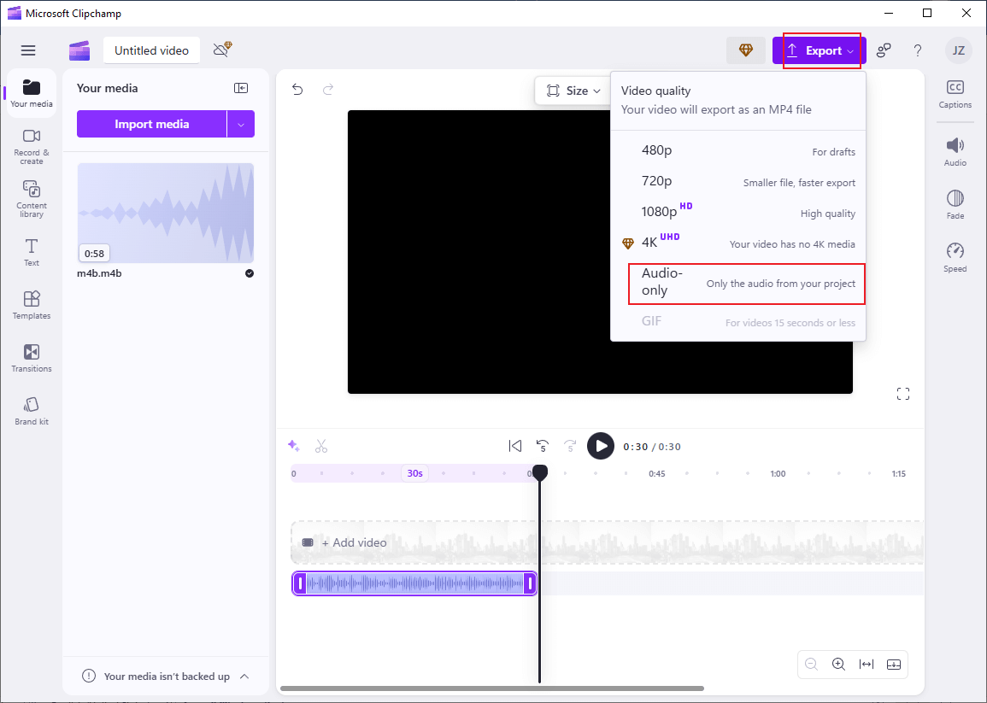
Task: Expand the Import media dropdown arrow
Action: 240,124
